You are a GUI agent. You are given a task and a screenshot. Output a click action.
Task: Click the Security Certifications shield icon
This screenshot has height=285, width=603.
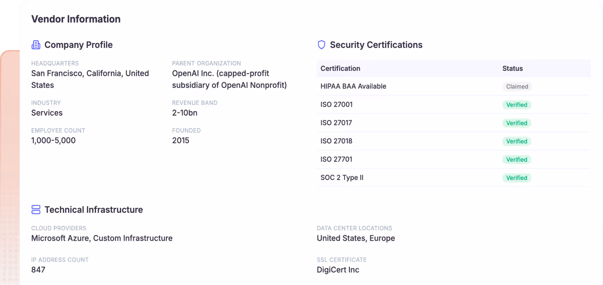pos(321,45)
